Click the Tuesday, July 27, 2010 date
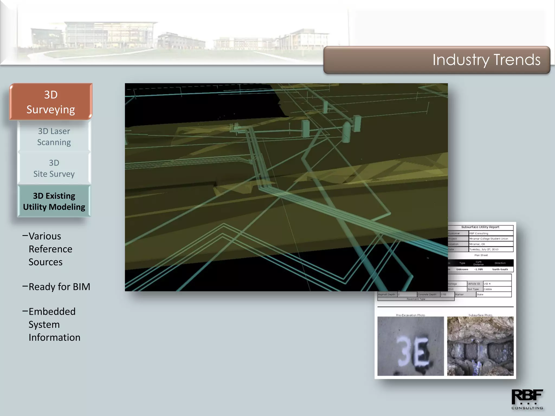 (491, 249)
